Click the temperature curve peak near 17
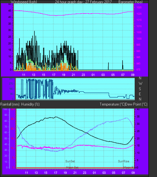 click(56, 117)
